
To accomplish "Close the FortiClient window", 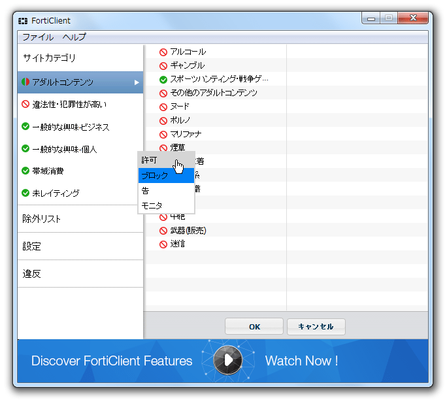I will [413, 18].
